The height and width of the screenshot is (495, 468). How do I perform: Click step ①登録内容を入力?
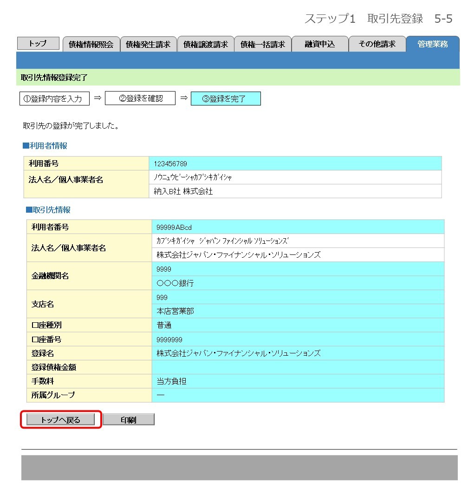coord(54,98)
